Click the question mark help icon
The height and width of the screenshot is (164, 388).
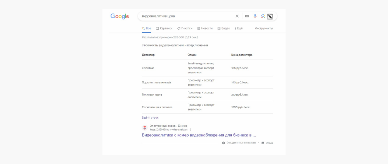[223, 143]
